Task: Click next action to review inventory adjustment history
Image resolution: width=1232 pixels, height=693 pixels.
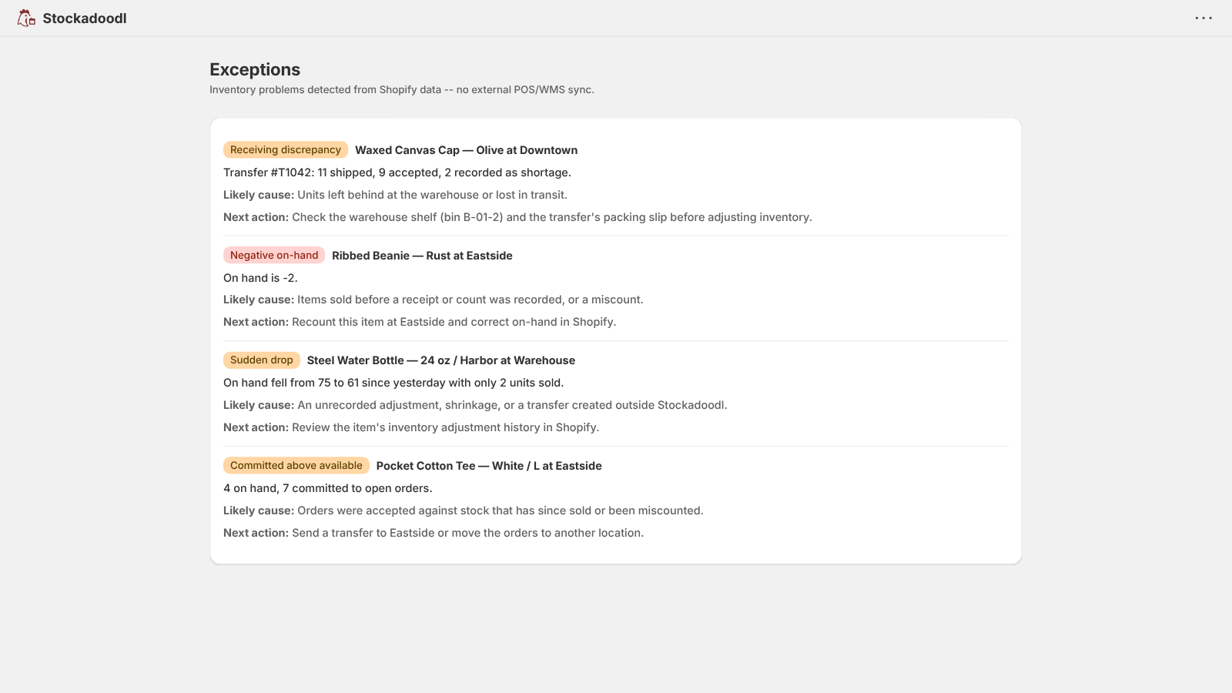Action: click(411, 427)
